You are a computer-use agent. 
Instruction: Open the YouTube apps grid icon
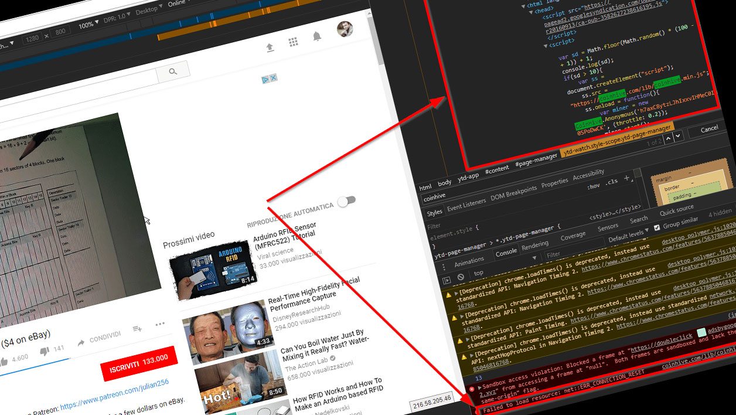294,42
